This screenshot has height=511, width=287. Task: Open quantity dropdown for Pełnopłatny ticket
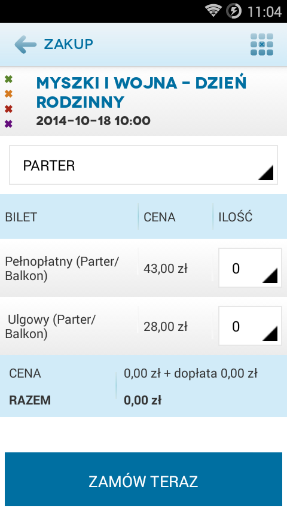pyautogui.click(x=250, y=267)
